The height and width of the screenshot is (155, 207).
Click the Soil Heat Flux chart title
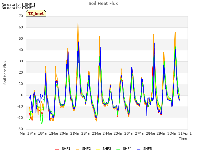pos(103,4)
